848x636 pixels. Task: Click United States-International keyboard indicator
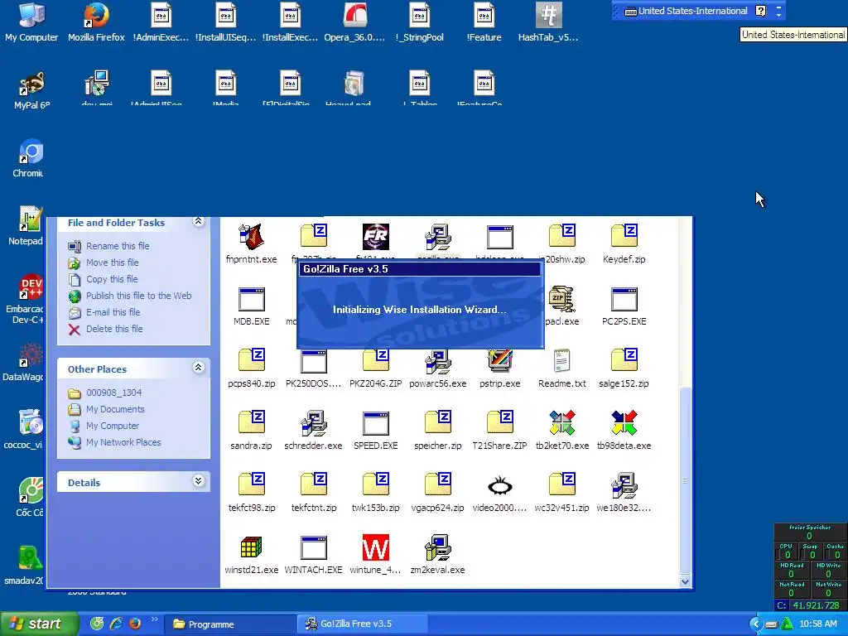tap(687, 11)
